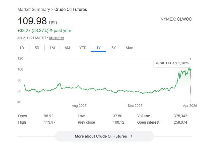208x145 pixels.
Task: Choose the 1M time range
Action: pos(52,48)
